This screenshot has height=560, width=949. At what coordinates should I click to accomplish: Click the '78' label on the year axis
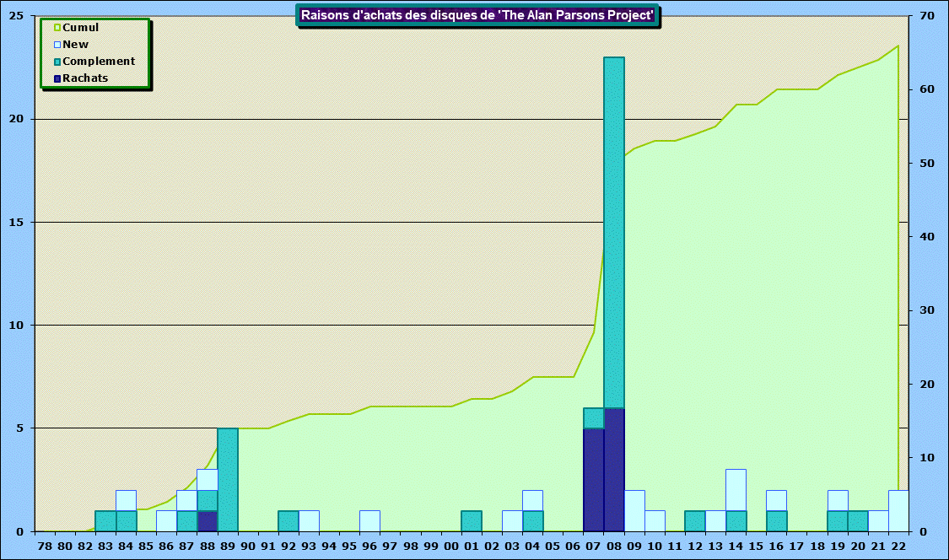[x=45, y=547]
